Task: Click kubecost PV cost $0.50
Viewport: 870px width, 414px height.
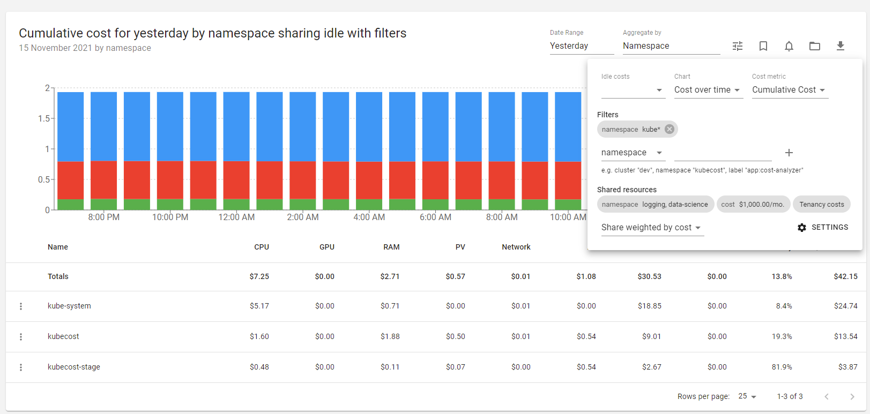Action: pos(456,336)
